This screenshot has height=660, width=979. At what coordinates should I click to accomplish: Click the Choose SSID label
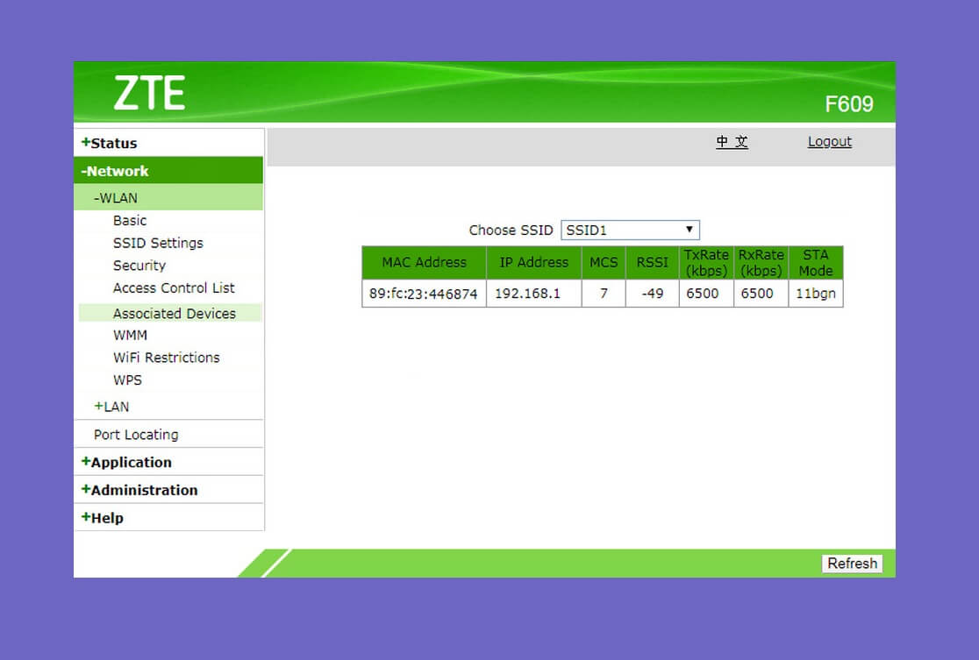tap(511, 231)
